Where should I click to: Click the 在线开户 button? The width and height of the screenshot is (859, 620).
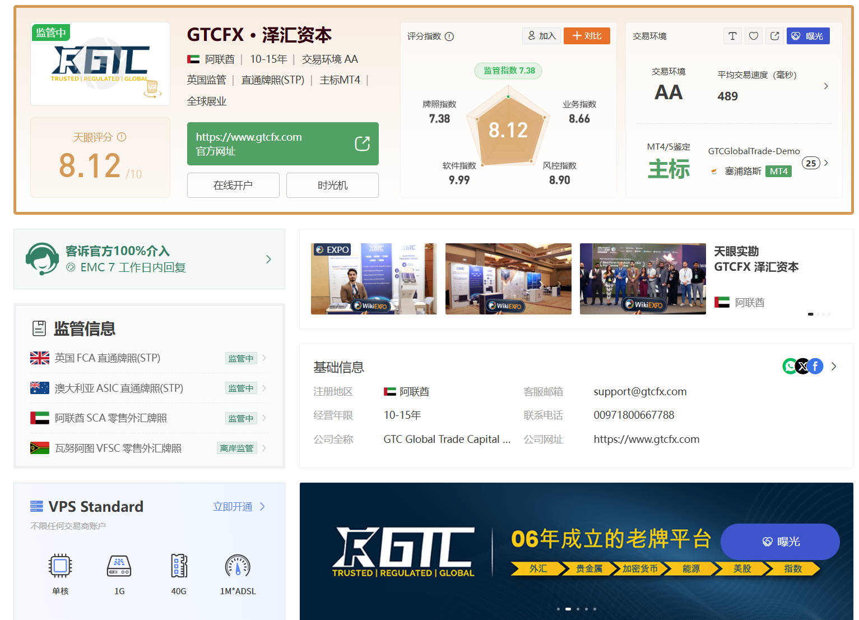[233, 185]
